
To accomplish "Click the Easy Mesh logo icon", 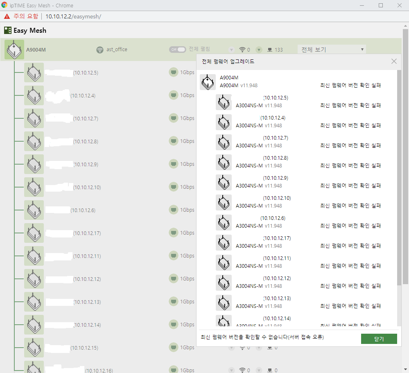I will [7, 31].
